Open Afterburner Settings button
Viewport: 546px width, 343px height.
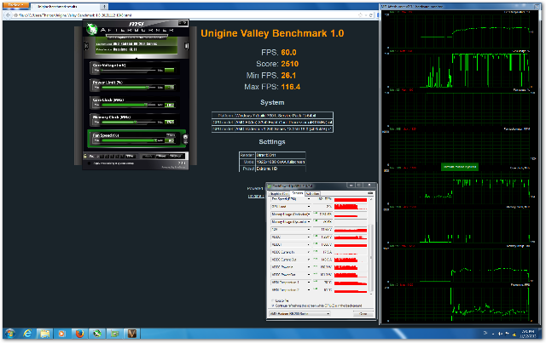click(176, 156)
